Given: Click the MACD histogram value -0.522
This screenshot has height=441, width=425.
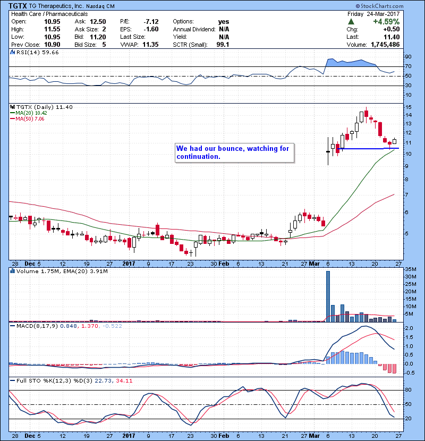Looking at the screenshot, I should (112, 326).
